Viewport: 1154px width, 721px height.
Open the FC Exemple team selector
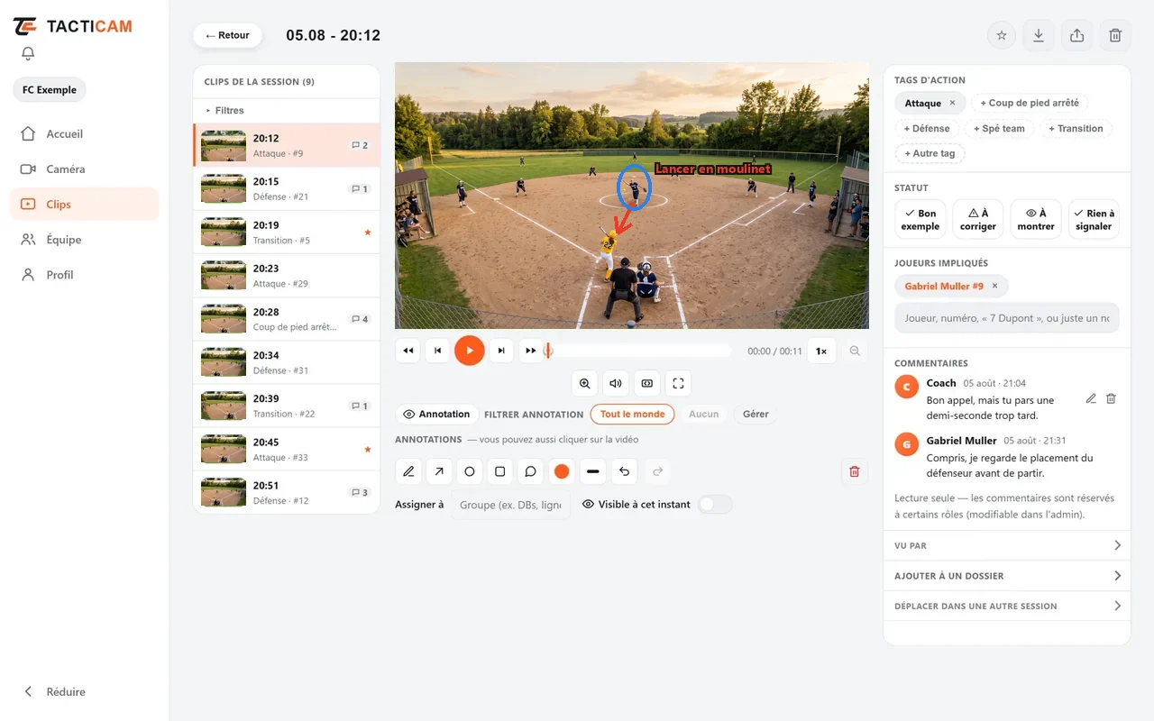tap(50, 90)
